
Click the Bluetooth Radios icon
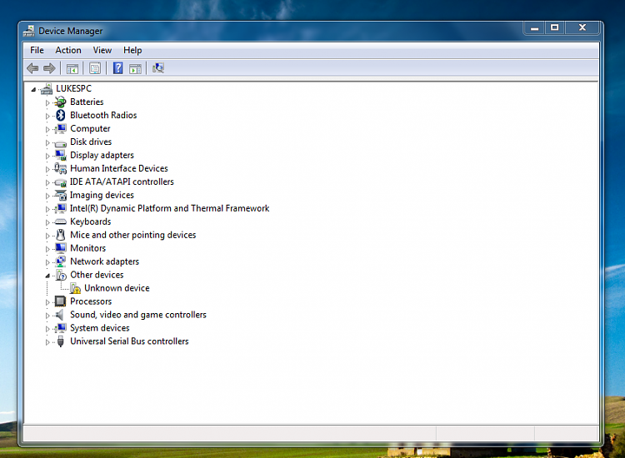[60, 115]
